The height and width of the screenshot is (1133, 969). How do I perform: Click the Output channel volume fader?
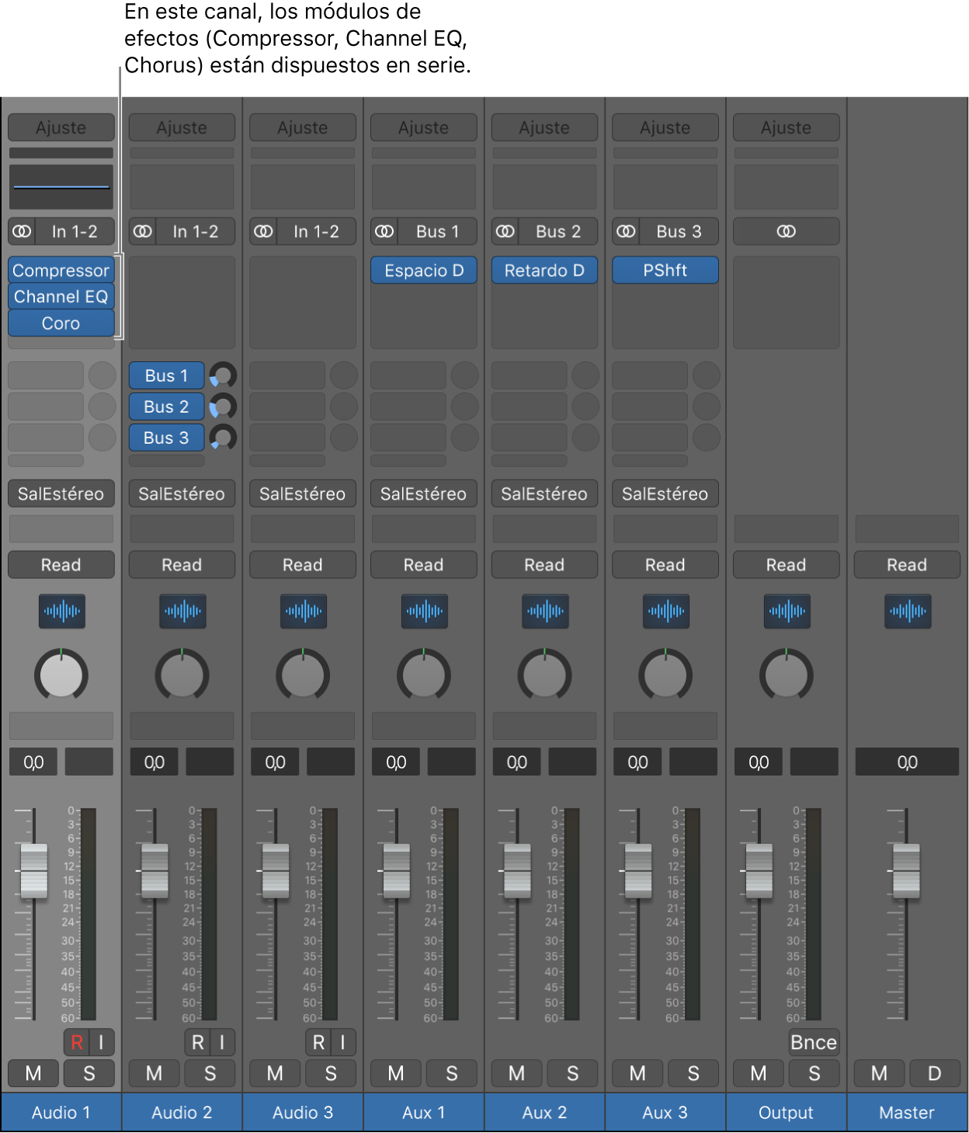click(759, 870)
